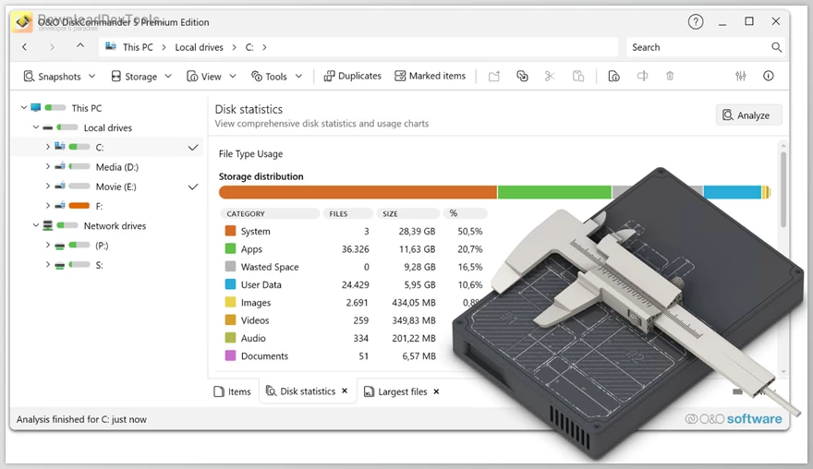
Task: Open the View dropdown menu
Action: [x=211, y=77]
